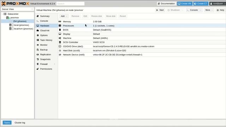Click the SCSI Controller database icon
This screenshot has height=127, width=226.
pyautogui.click(x=60, y=42)
